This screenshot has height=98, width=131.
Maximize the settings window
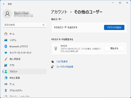[x=120, y=3]
